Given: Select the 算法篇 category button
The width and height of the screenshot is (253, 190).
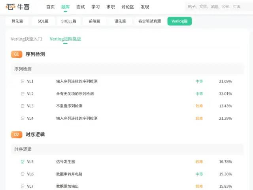Looking at the screenshot, I should click(x=17, y=21).
